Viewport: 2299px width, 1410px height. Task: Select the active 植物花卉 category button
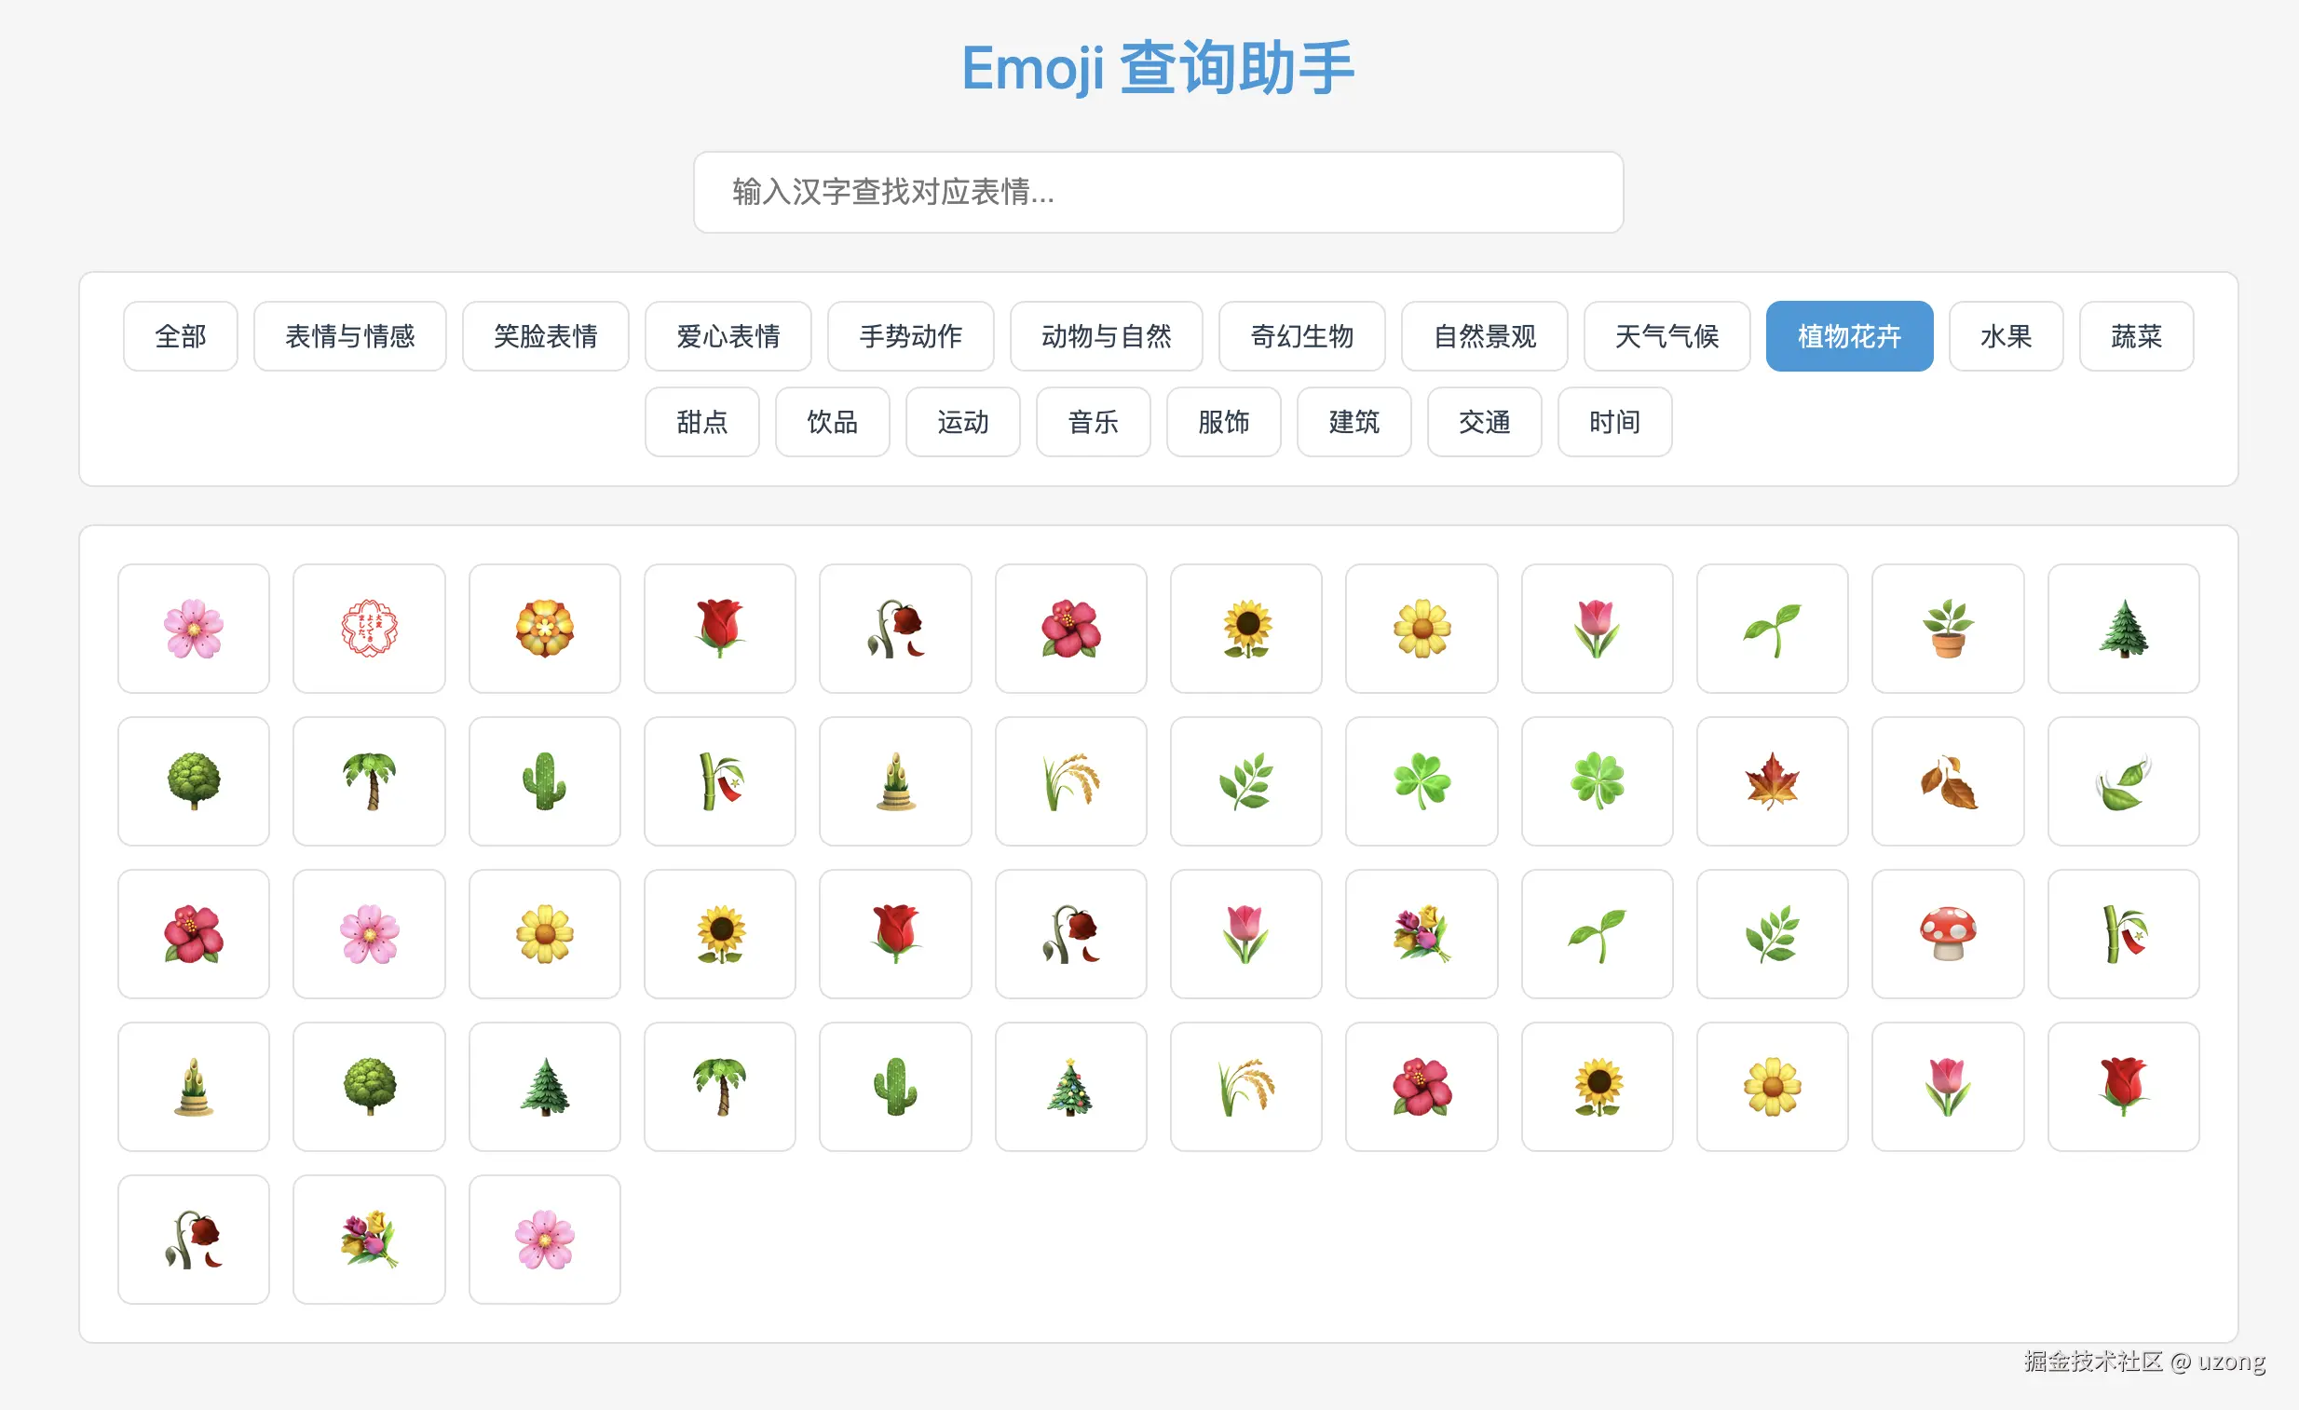1848,336
